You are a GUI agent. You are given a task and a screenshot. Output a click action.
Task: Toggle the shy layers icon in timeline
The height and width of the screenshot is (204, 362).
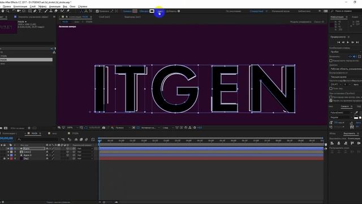(76, 139)
